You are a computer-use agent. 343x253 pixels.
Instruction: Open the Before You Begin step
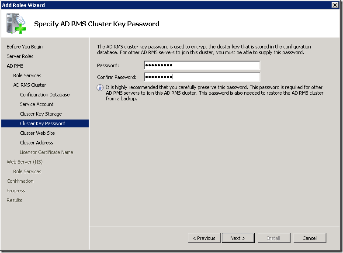coord(24,47)
